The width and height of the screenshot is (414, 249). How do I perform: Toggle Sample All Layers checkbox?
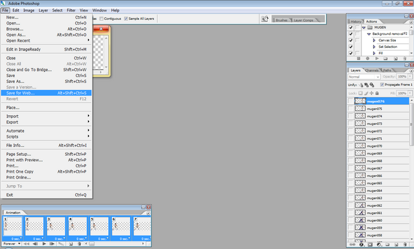(126, 19)
